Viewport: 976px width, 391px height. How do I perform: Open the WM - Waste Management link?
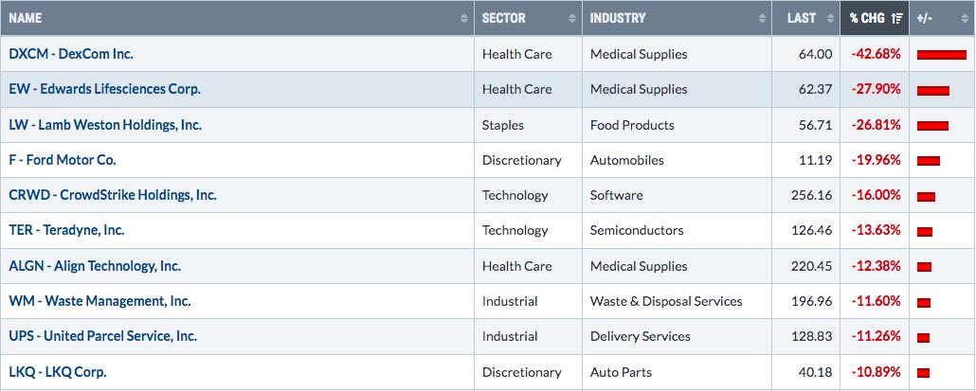99,301
